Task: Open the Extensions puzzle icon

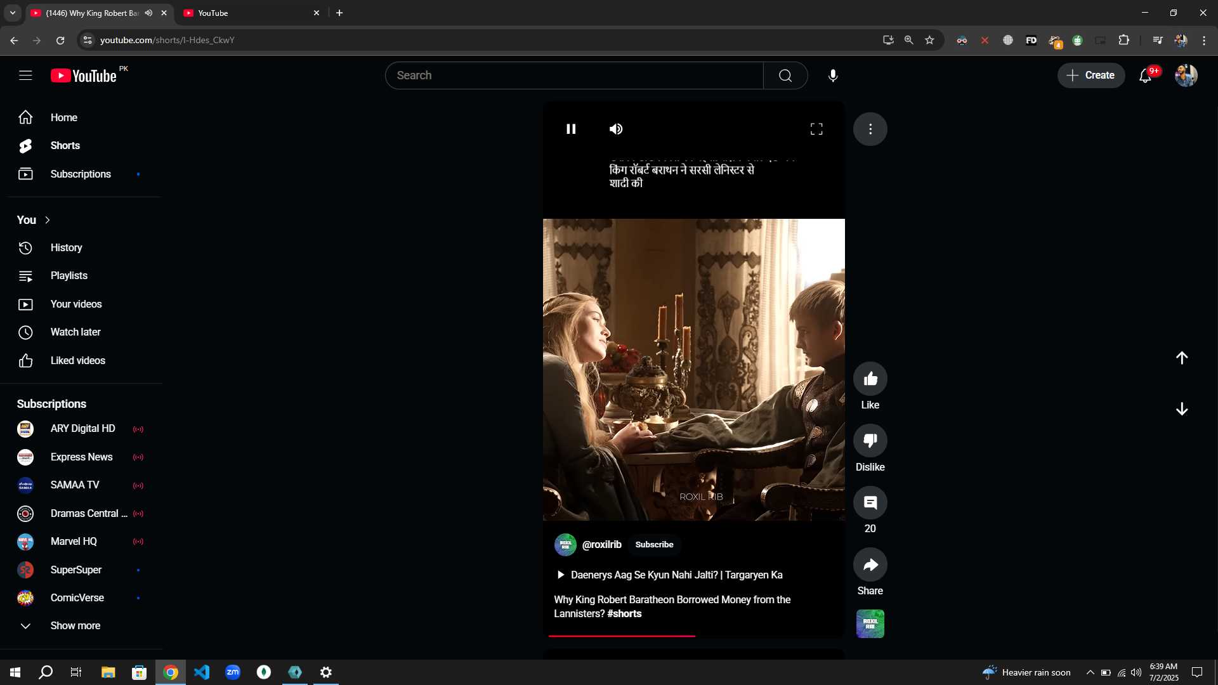Action: click(x=1123, y=40)
